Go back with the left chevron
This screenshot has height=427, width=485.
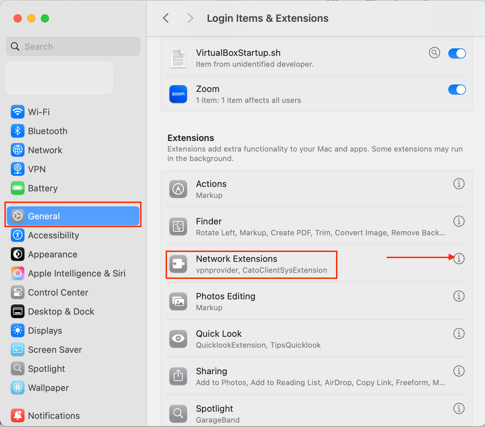pos(166,18)
